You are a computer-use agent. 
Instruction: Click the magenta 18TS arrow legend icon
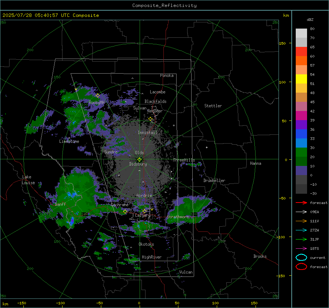[x=301, y=249]
